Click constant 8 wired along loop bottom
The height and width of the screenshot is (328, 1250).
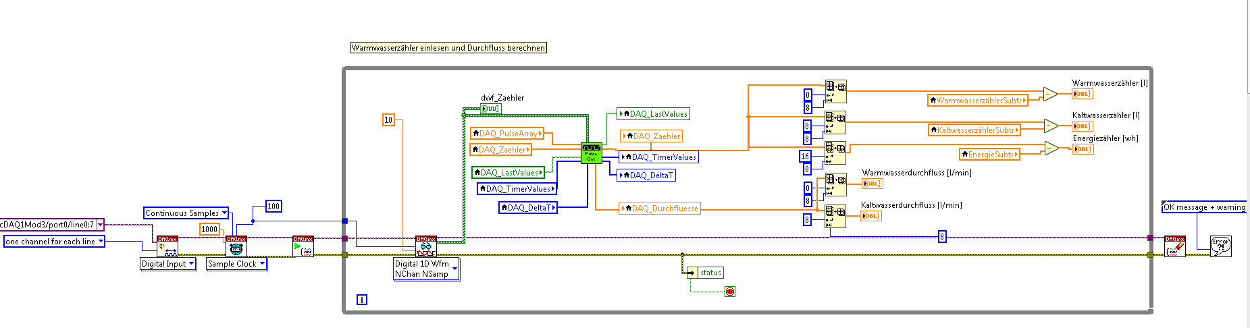pos(942,236)
